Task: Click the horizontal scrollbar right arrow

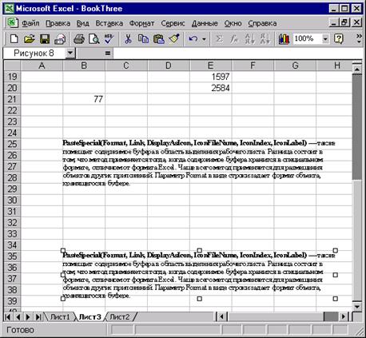Action: click(x=344, y=317)
